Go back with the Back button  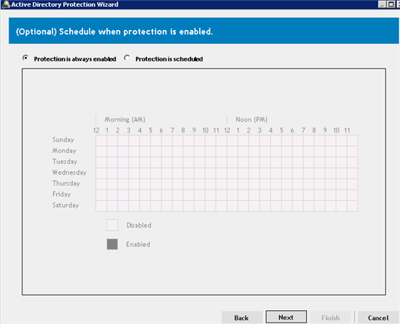pos(242,318)
